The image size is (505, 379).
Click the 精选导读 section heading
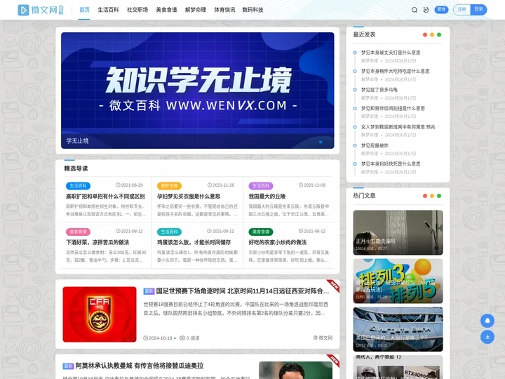coord(76,168)
